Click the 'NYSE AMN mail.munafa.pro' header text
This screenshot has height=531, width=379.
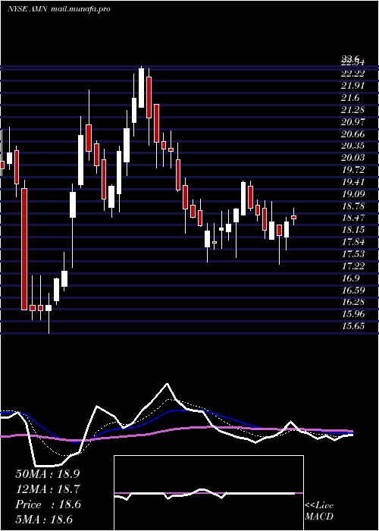click(x=59, y=9)
